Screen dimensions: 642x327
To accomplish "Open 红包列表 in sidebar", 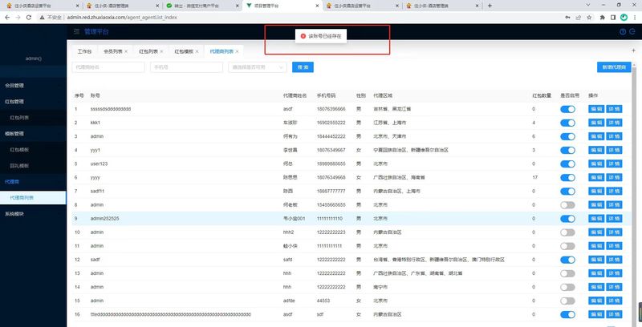I will pos(33,118).
